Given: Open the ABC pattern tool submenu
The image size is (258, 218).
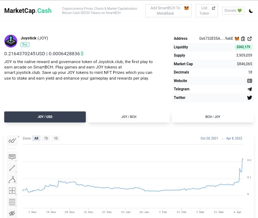Looking at the screenshot, I should 16,184.
